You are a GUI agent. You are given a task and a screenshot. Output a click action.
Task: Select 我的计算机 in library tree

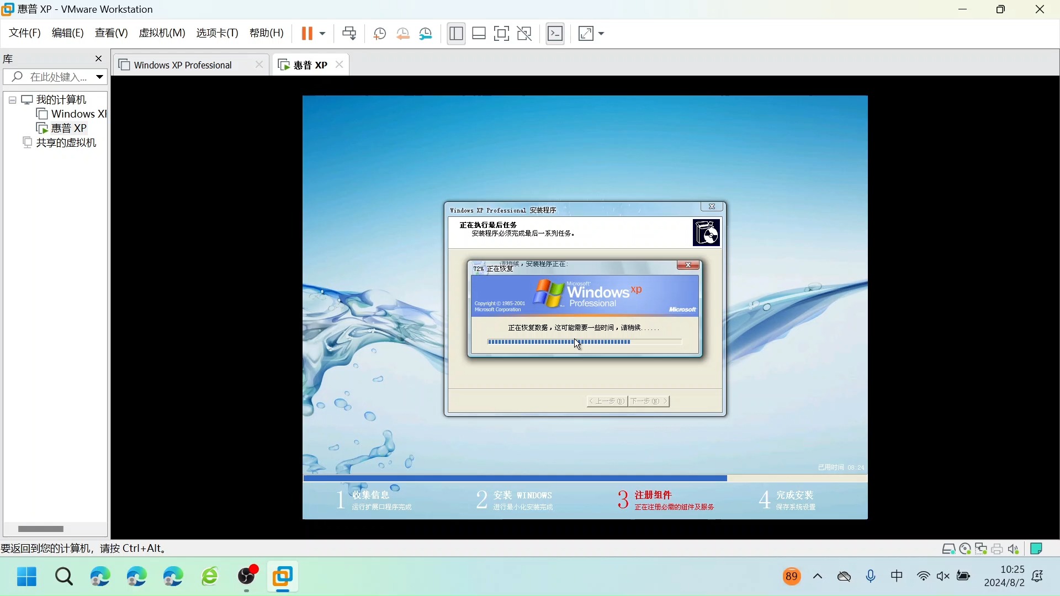click(x=61, y=100)
